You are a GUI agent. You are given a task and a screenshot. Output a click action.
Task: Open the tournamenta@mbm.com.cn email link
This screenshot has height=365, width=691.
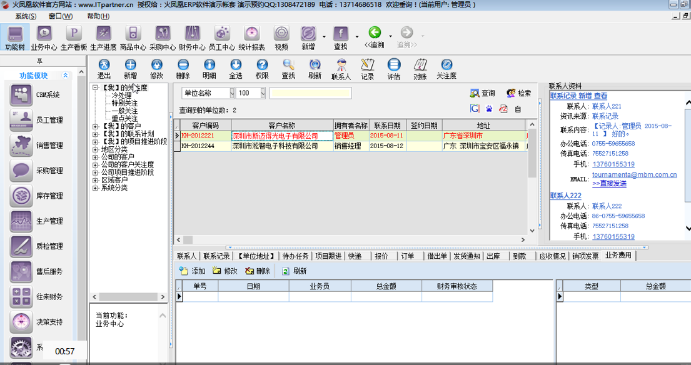pyautogui.click(x=634, y=175)
